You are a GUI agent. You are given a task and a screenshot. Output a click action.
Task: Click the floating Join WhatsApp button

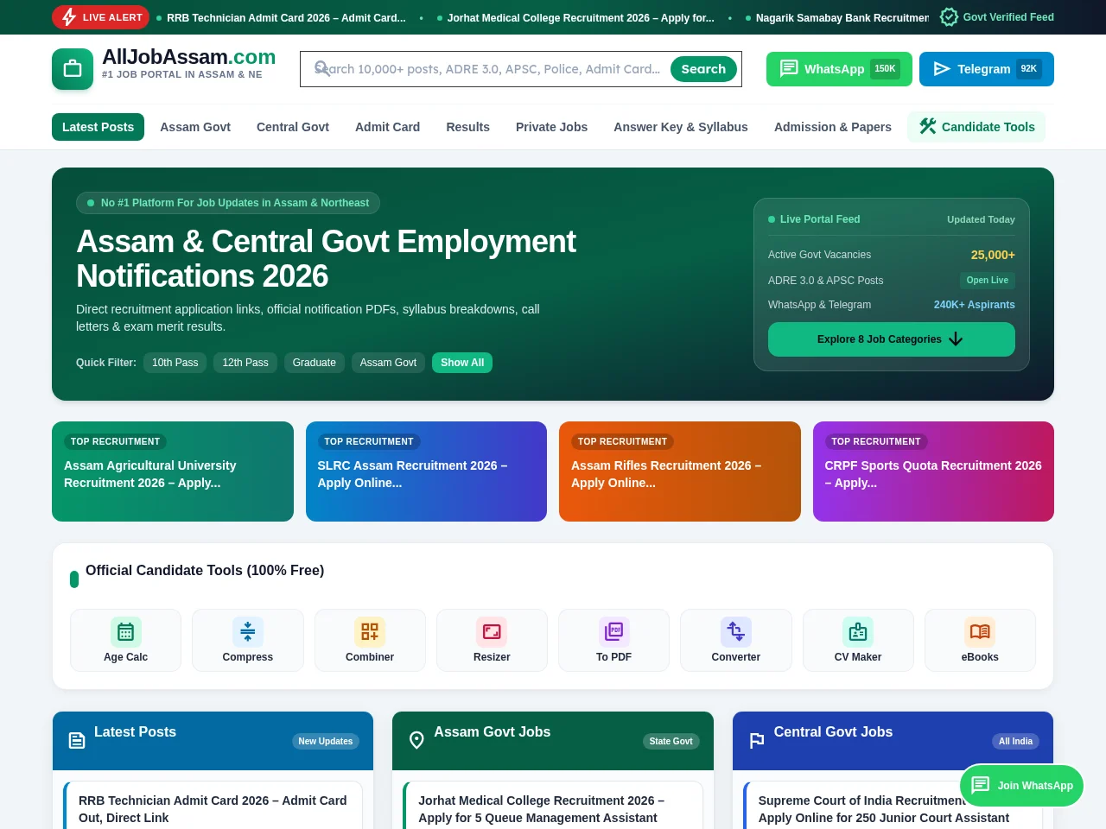click(x=1021, y=786)
